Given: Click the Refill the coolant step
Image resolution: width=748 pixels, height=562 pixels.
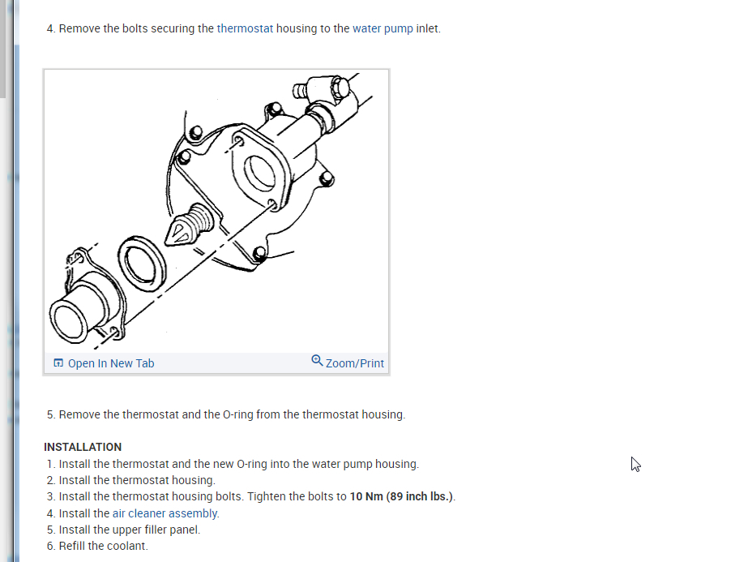Looking at the screenshot, I should click(97, 546).
